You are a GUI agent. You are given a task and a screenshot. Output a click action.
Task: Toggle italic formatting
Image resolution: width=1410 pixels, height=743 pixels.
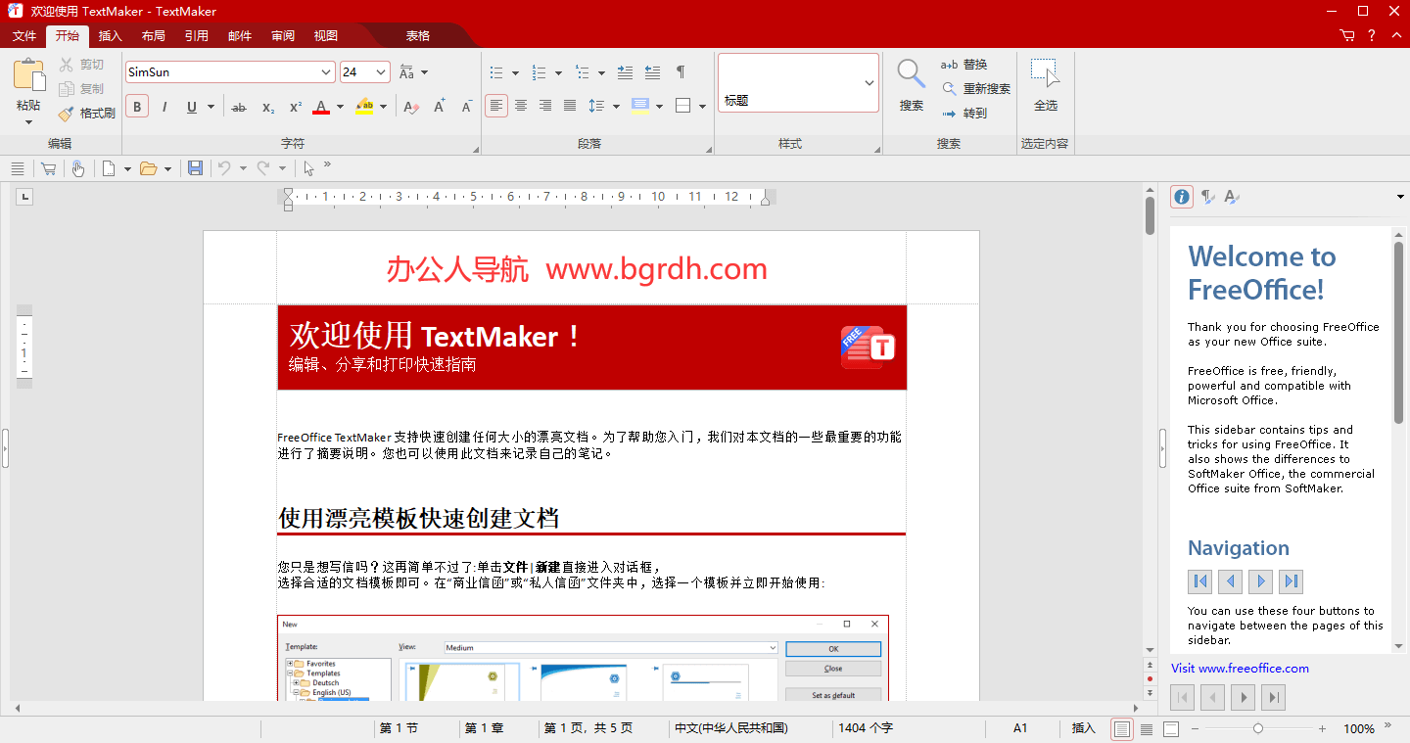(x=164, y=106)
